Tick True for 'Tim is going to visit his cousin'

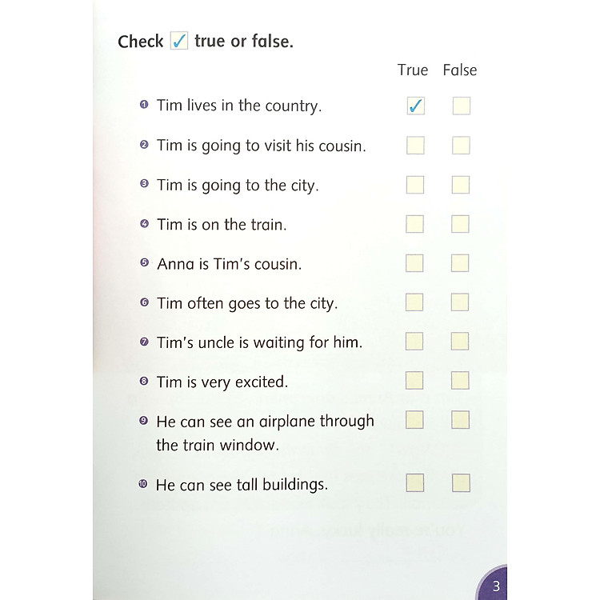[x=415, y=146]
